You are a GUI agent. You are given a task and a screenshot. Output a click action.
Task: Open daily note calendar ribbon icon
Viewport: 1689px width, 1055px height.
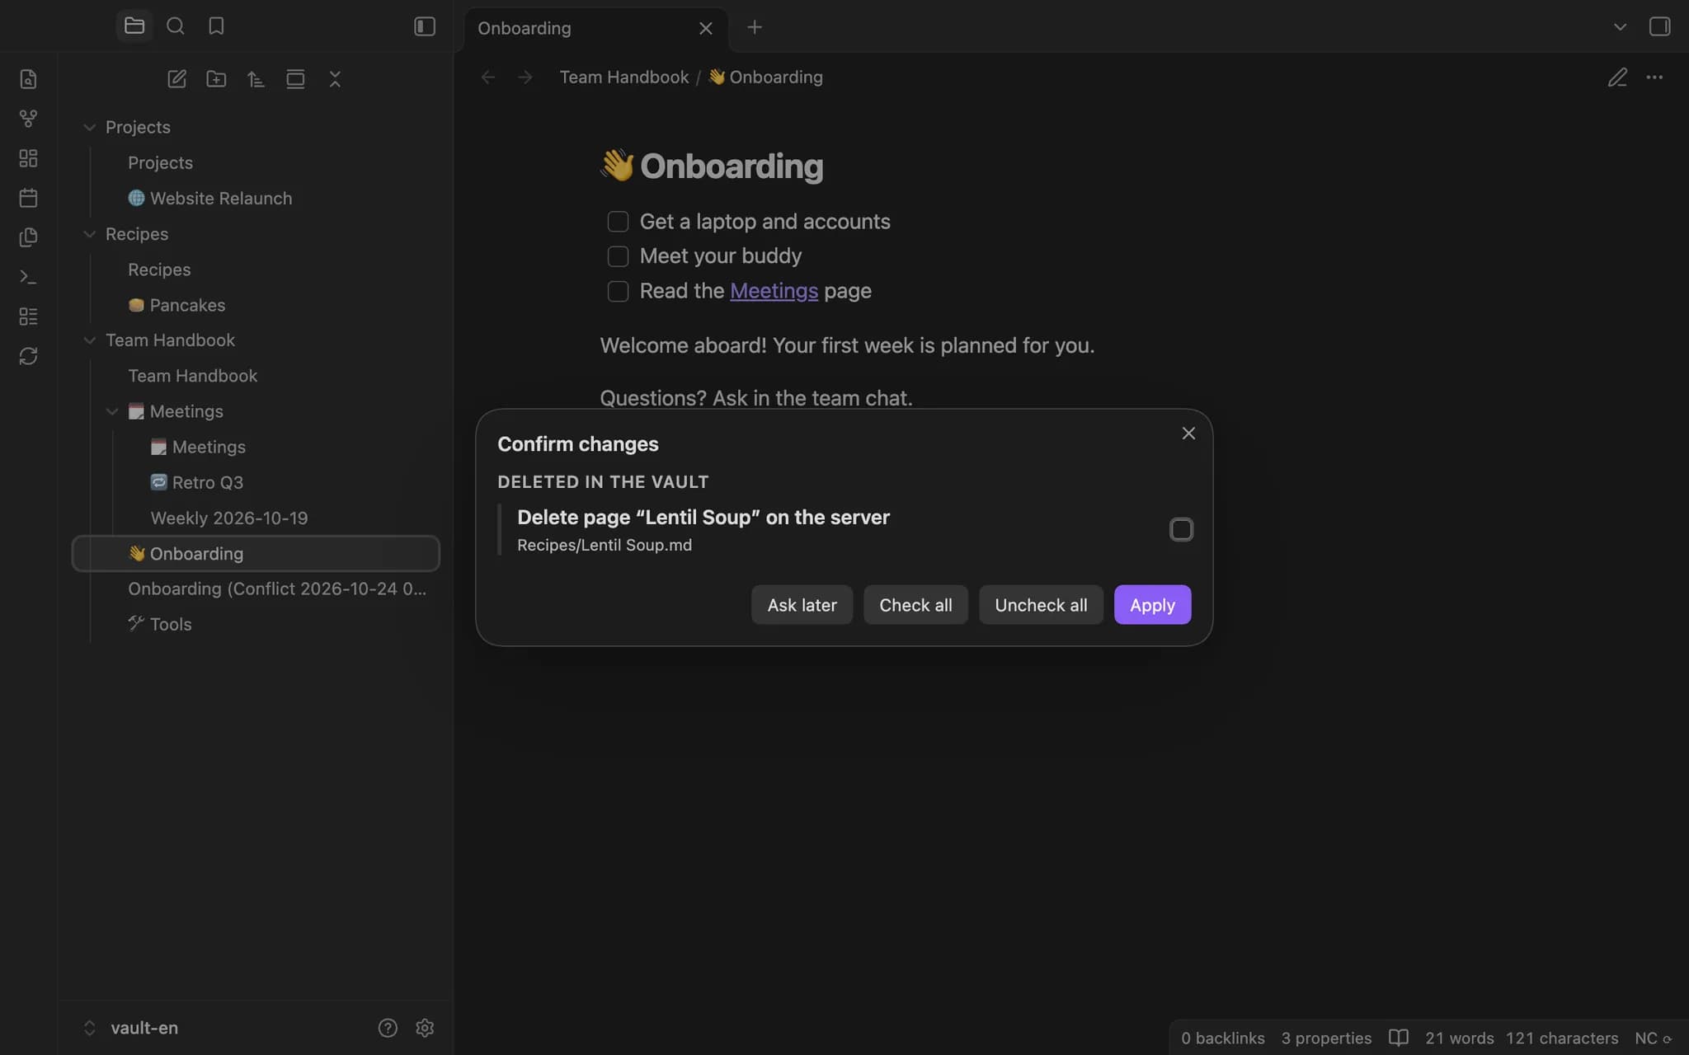tap(28, 198)
